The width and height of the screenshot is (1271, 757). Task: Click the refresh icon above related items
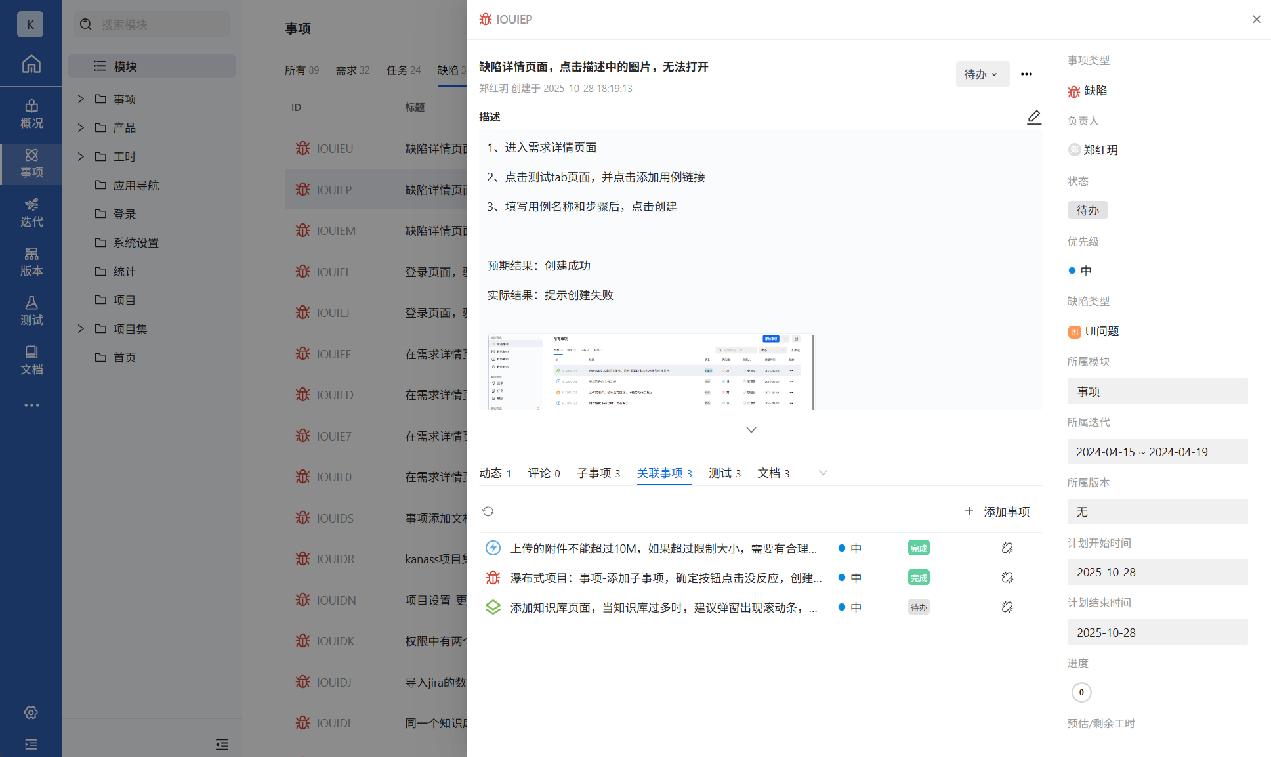point(488,511)
